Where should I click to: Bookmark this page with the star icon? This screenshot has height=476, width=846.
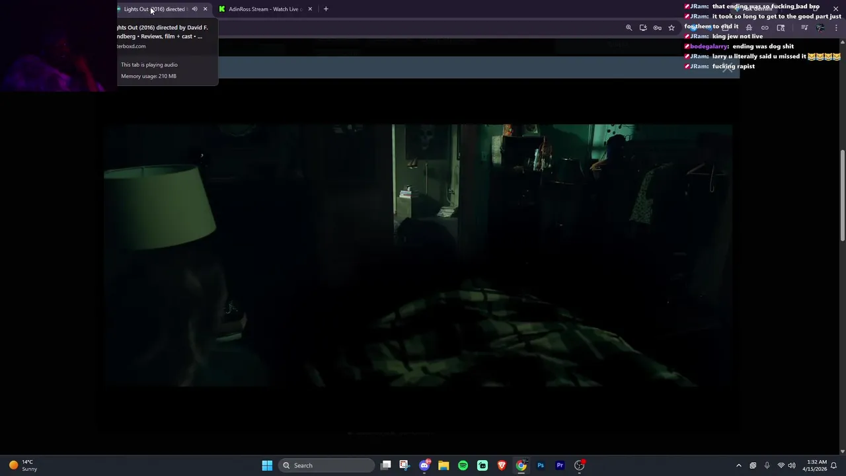(x=672, y=28)
